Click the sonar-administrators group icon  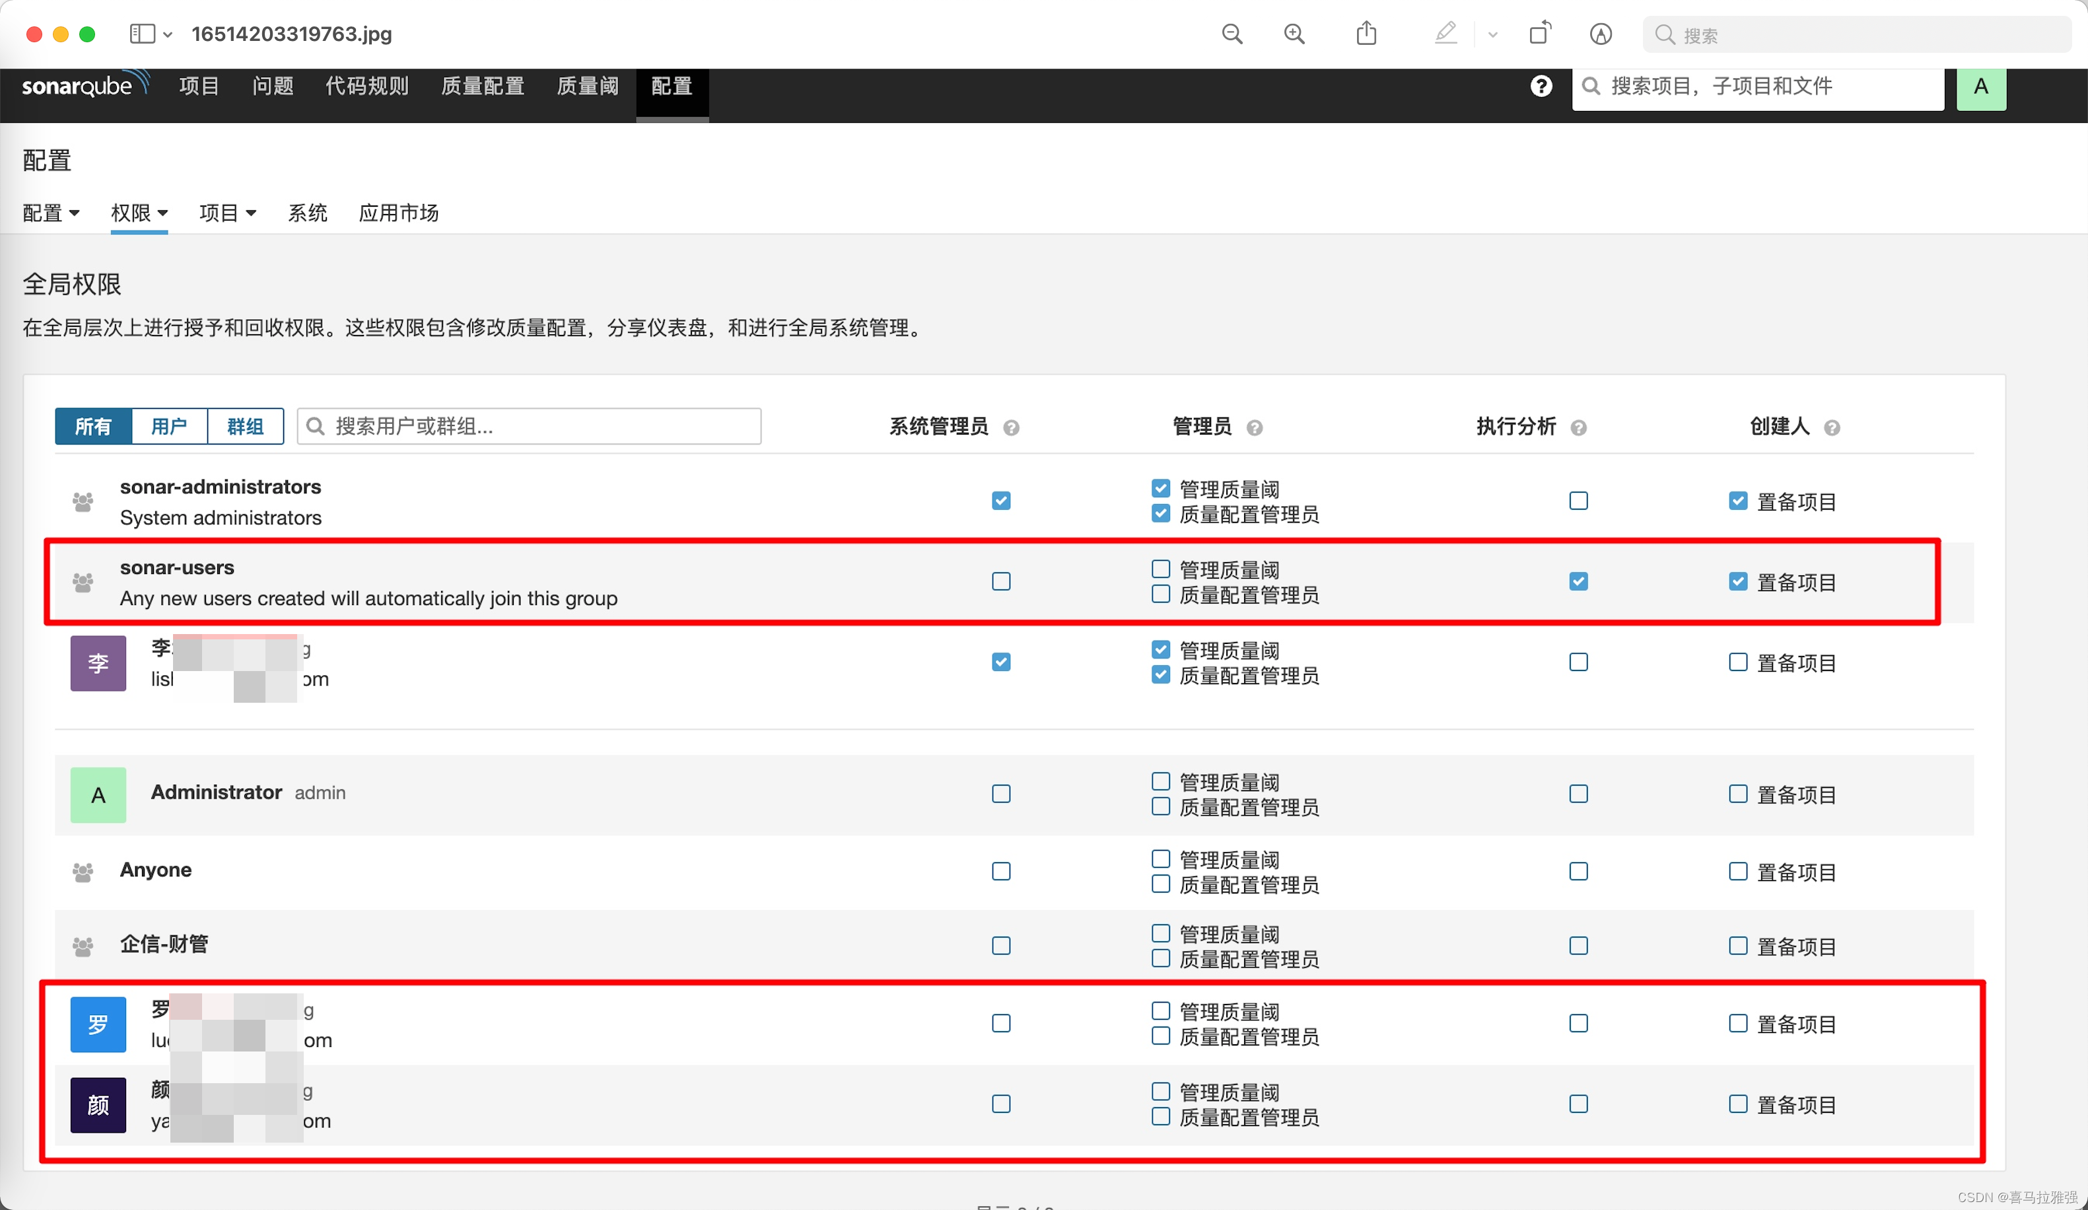[83, 501]
